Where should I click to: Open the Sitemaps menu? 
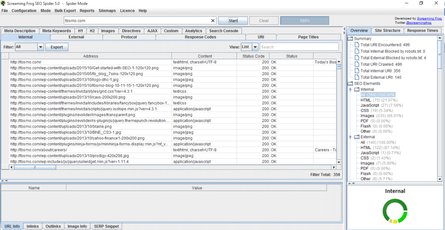107,11
